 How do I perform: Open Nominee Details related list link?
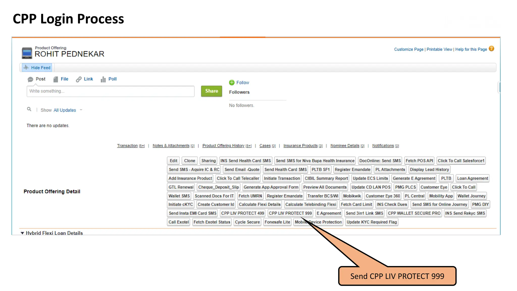[345, 146]
